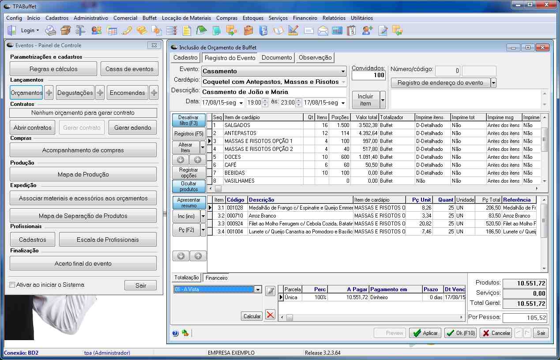
Task: Click the open envelope icon in toolbar
Action: (323, 30)
